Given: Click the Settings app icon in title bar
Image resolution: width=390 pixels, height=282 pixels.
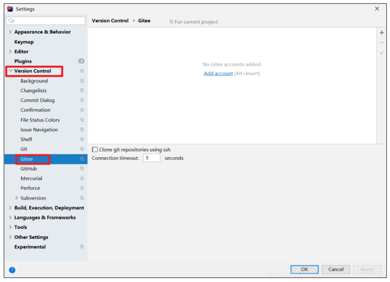Looking at the screenshot, I should click(10, 9).
